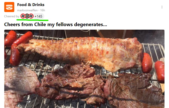Open the Food & Drinks group name
This screenshot has height=108, width=169.
pyautogui.click(x=31, y=5)
